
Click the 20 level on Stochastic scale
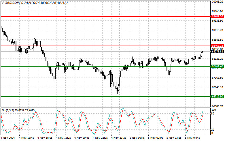(213, 129)
